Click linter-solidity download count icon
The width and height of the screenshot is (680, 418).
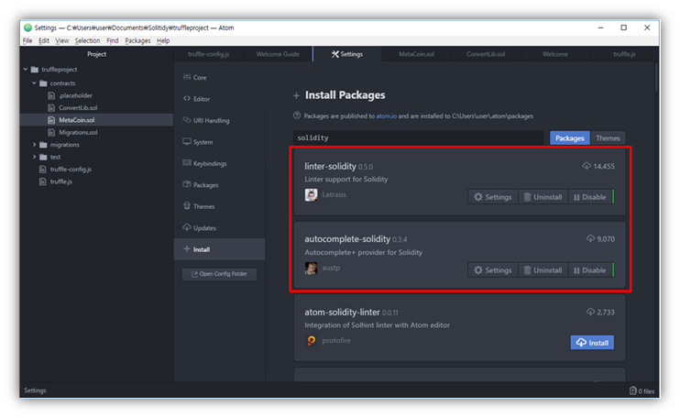(587, 166)
